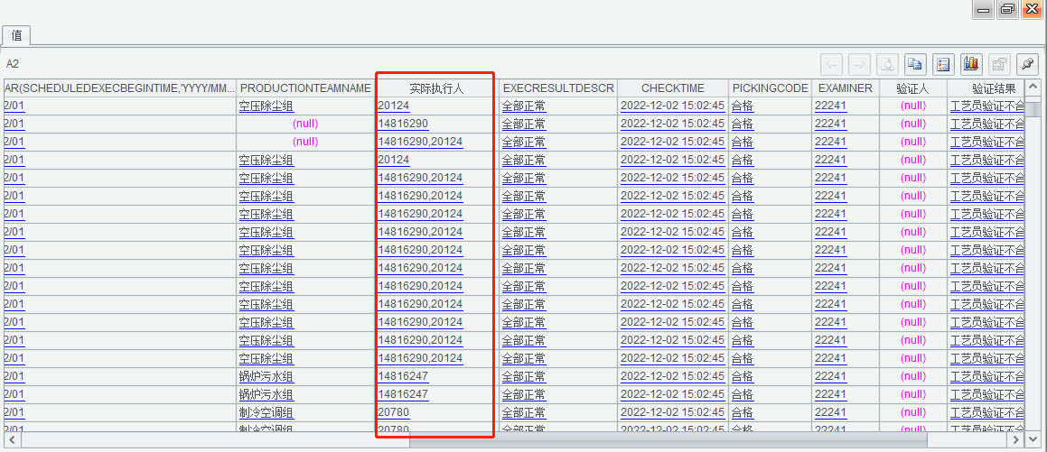Click the disabled back arrow toolbar icon
1047x452 pixels.
click(831, 64)
